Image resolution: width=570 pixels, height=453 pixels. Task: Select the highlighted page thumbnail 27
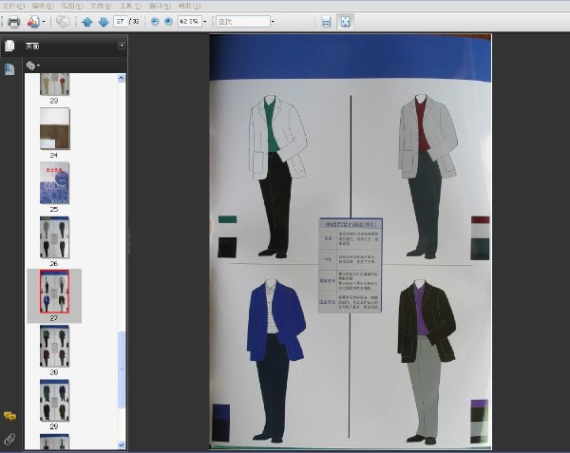[54, 292]
